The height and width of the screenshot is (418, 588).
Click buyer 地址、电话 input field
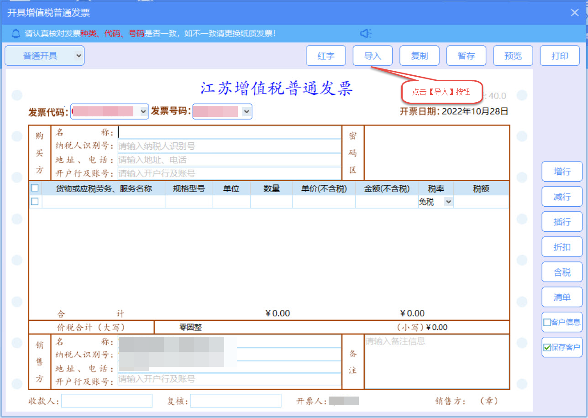(x=230, y=160)
